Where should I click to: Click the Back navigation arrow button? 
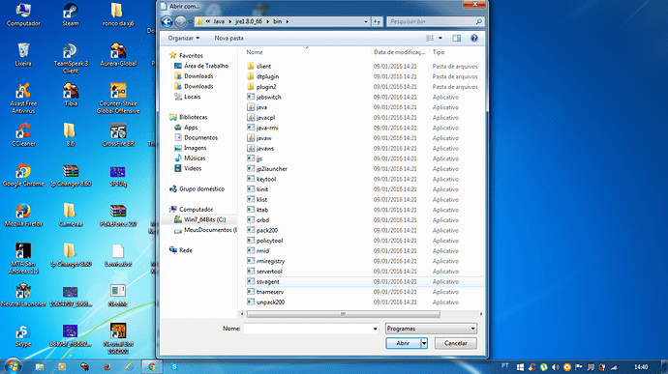tap(167, 21)
